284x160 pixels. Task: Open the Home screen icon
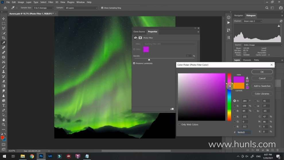(x=5, y=8)
